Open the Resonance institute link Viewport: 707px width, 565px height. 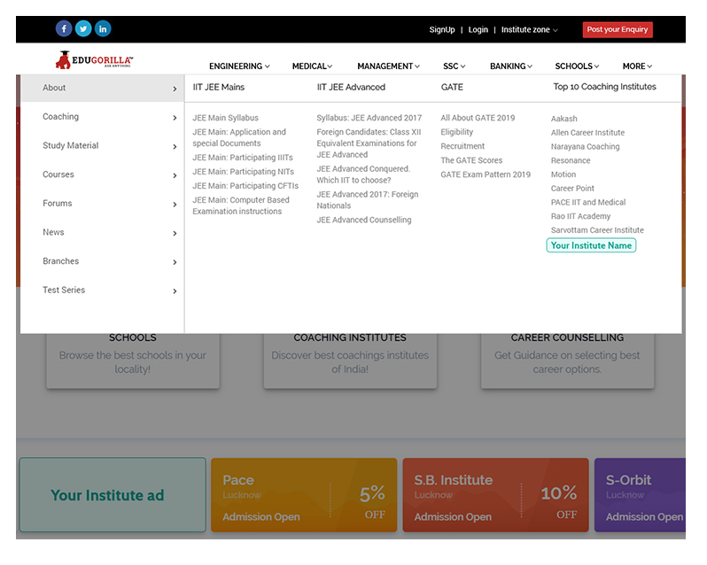[571, 160]
